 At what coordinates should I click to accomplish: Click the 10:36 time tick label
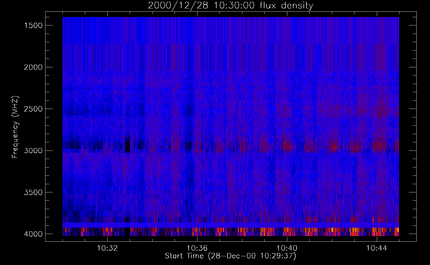(x=197, y=248)
